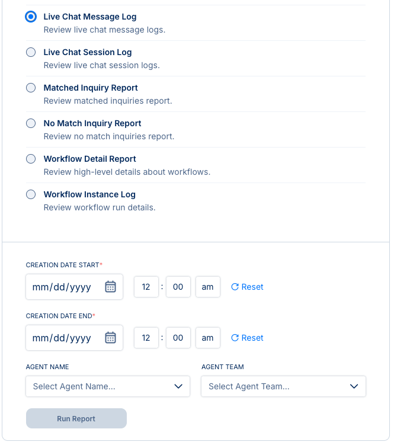This screenshot has height=445, width=394.
Task: Toggle am/pm field for end time
Action: [207, 338]
